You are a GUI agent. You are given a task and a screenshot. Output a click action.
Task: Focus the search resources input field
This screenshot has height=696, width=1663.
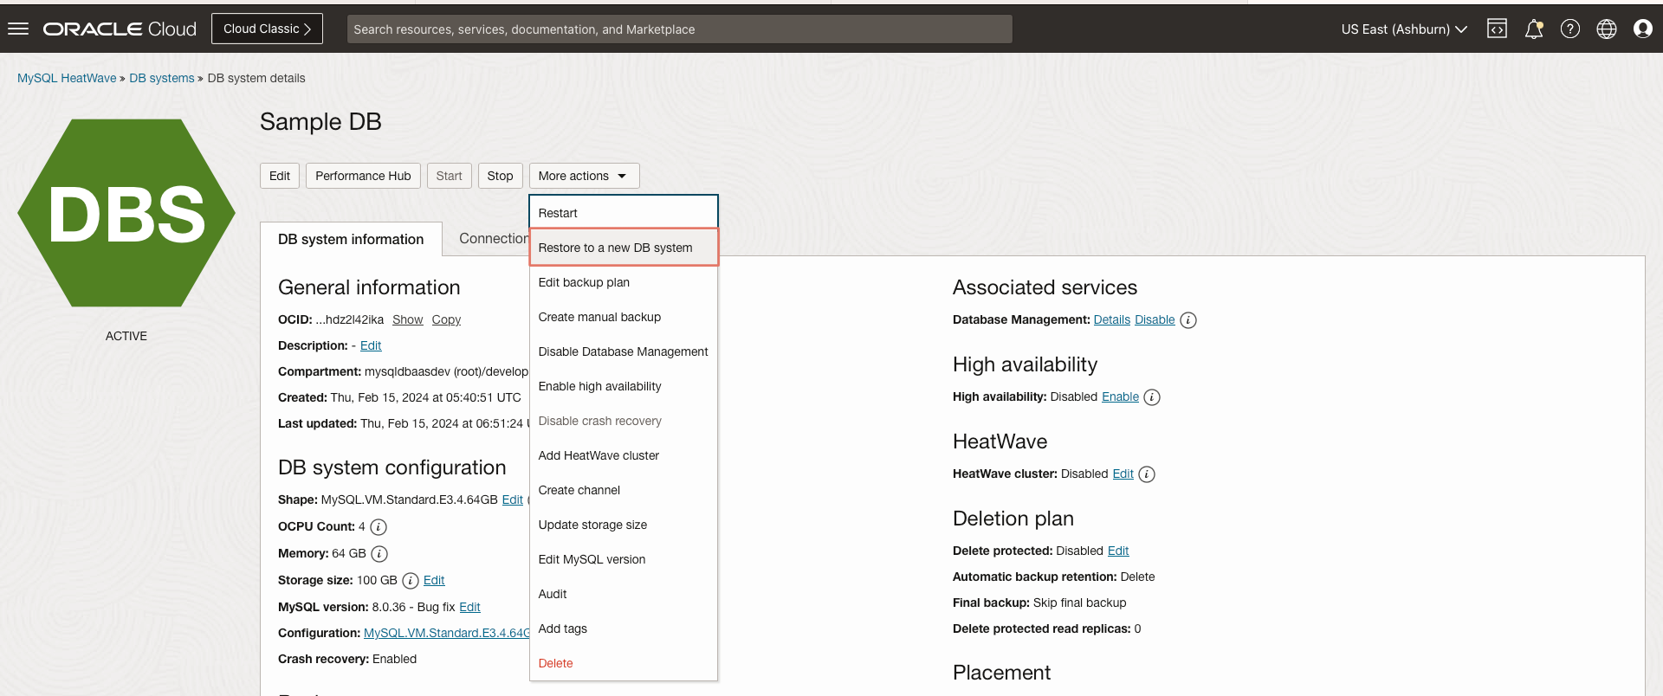[679, 29]
